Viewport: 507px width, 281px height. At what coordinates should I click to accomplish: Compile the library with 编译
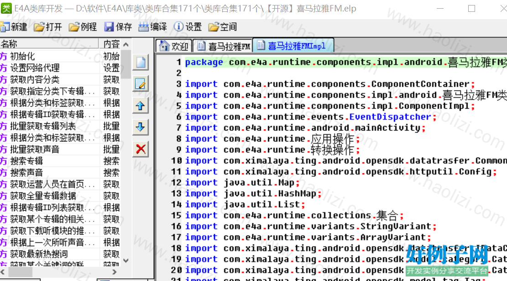pos(152,27)
